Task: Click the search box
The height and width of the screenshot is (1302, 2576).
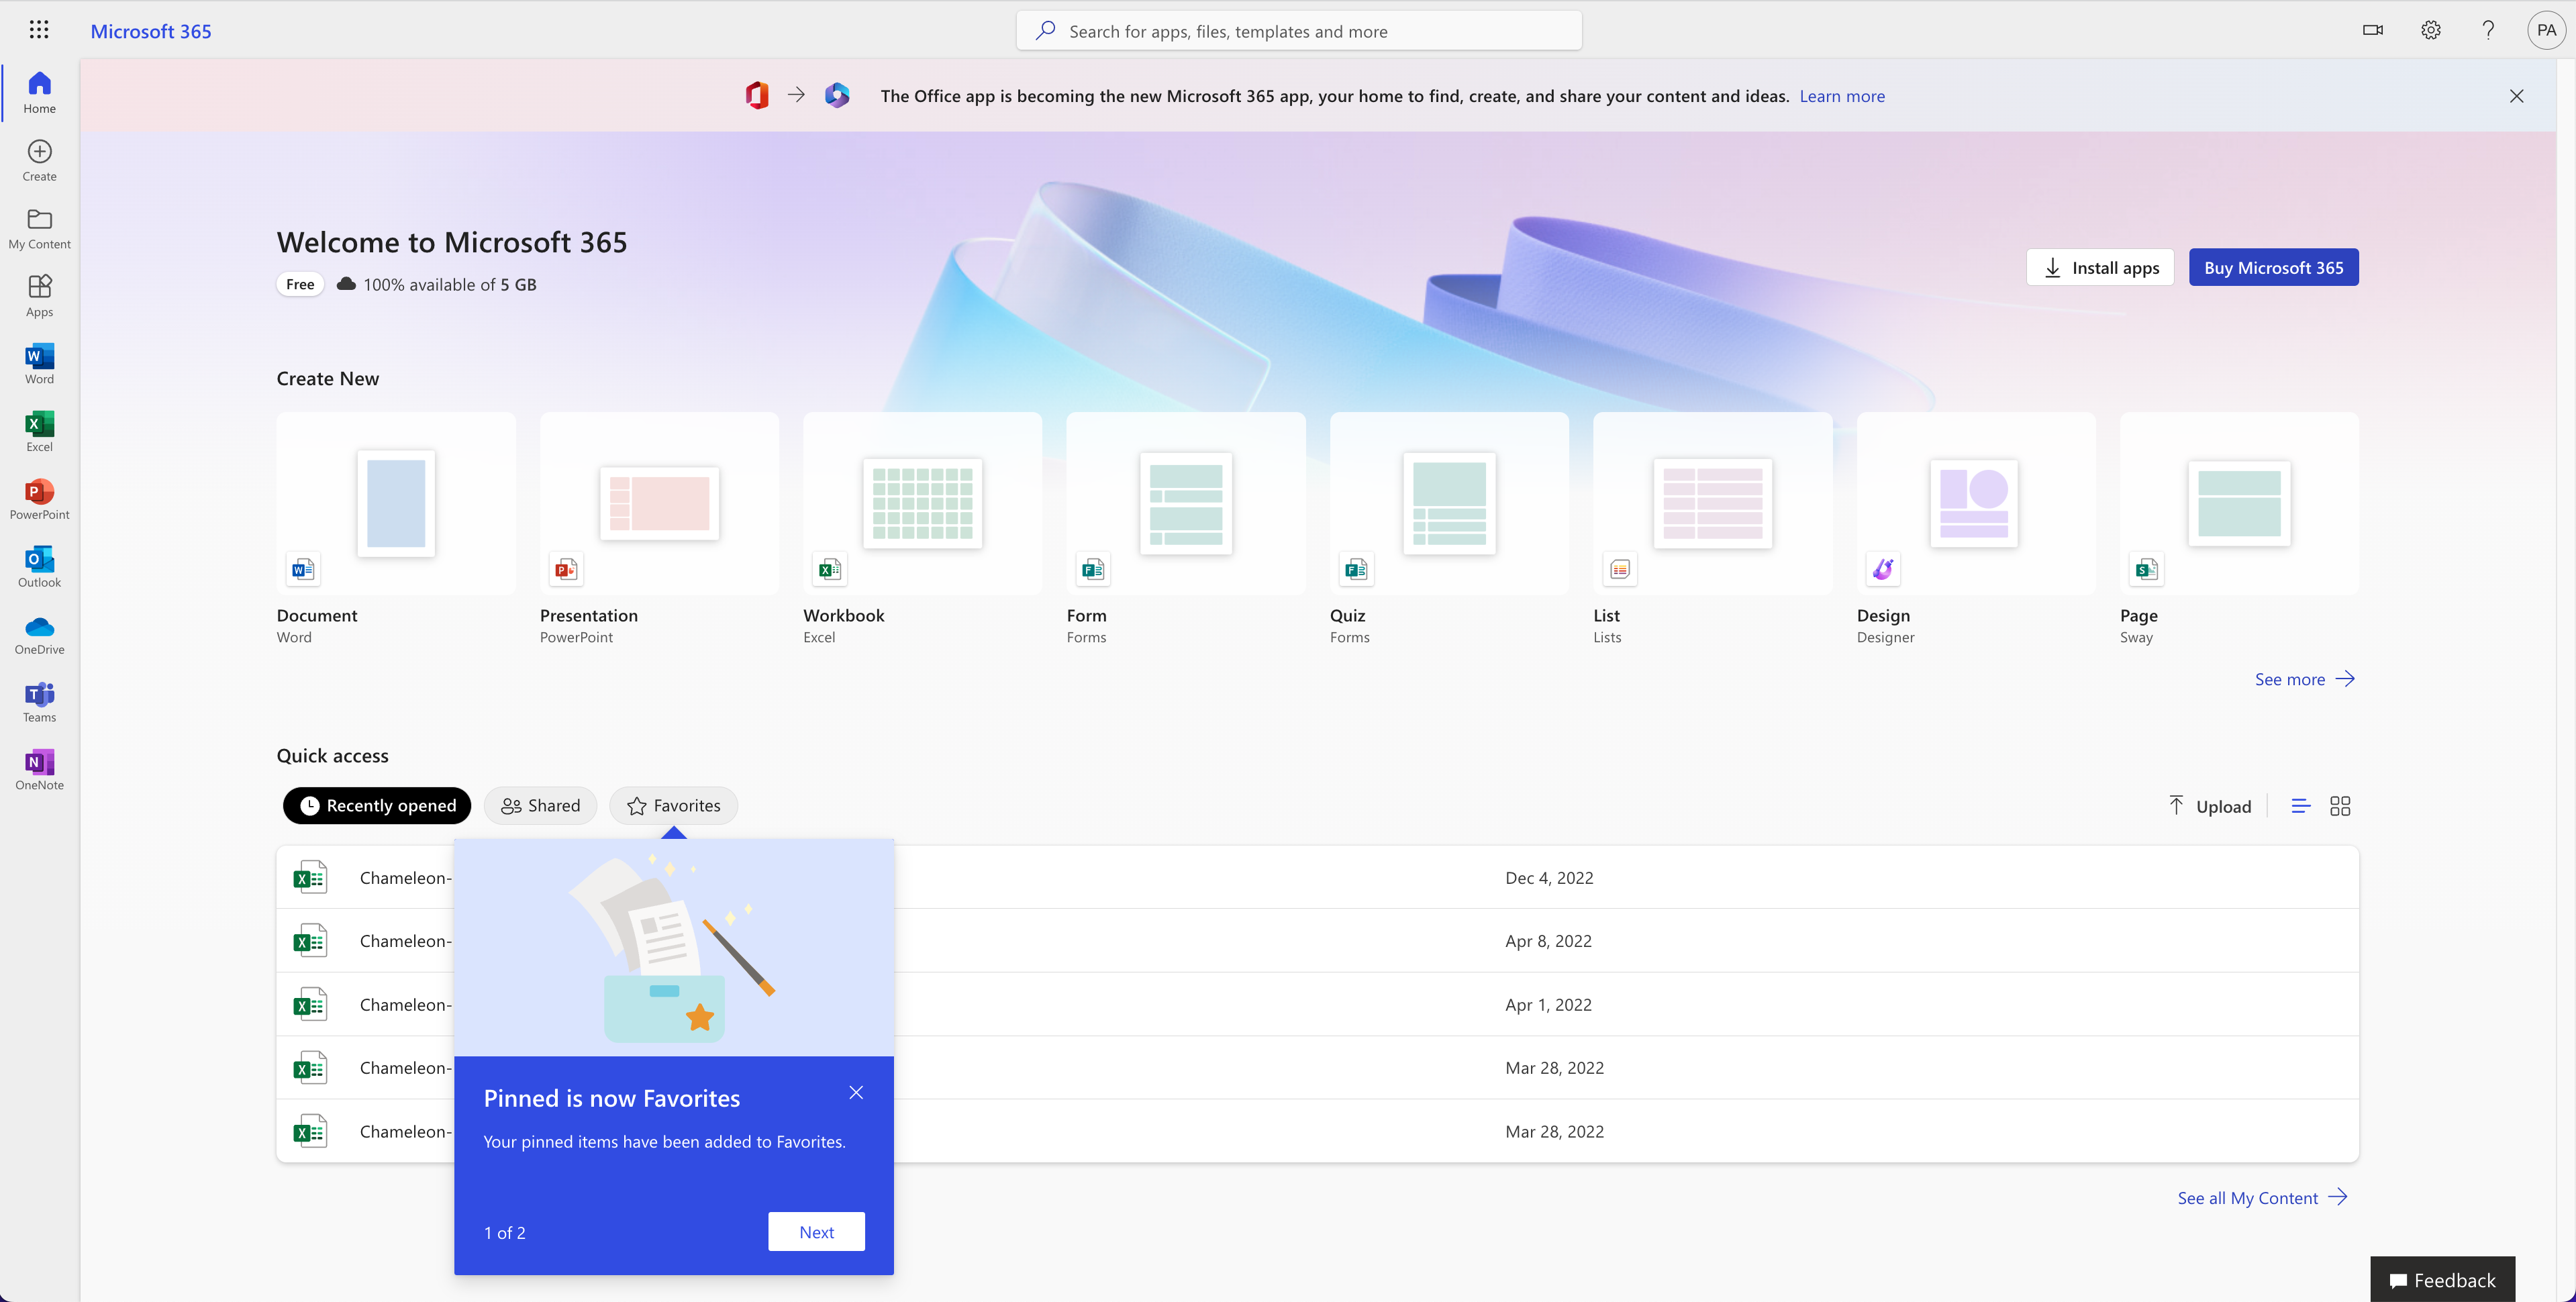Action: tap(1299, 31)
